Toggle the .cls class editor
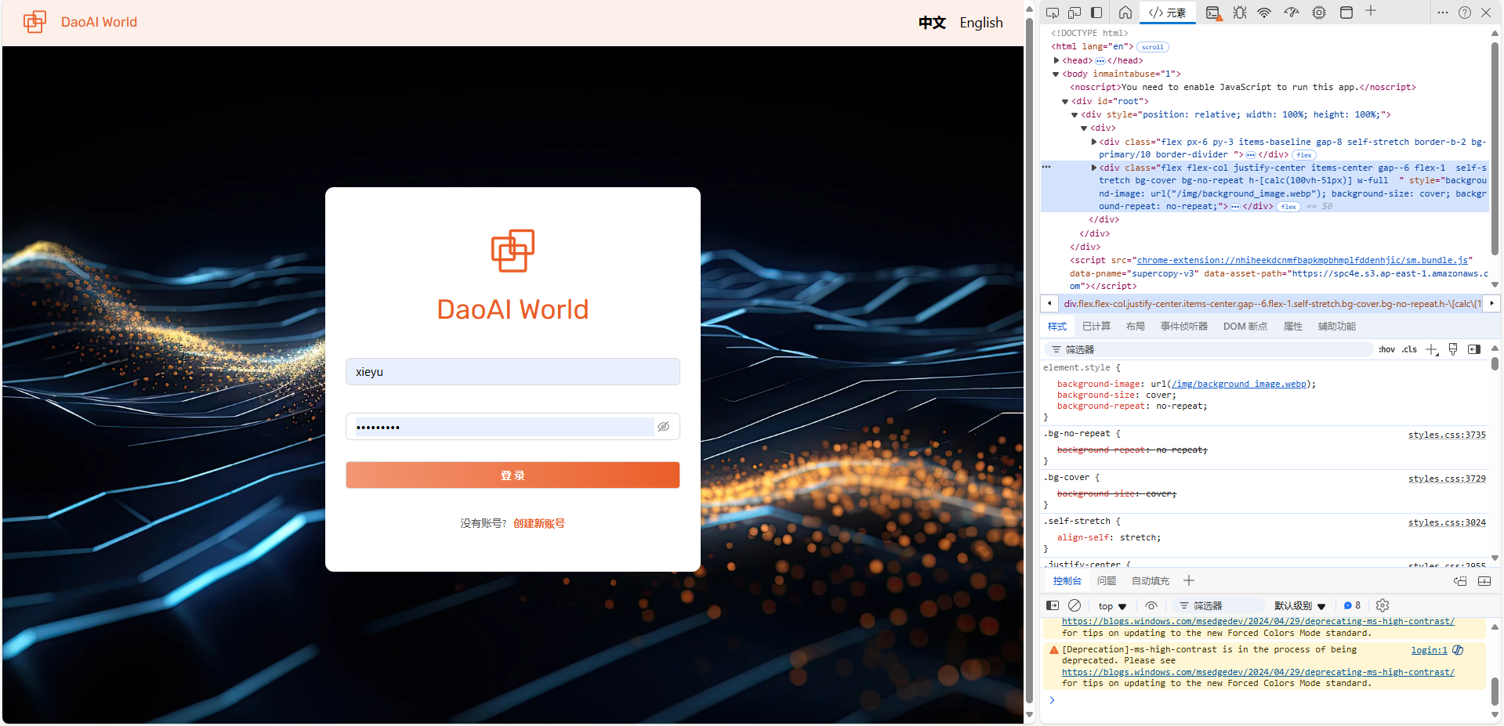 pos(1409,349)
